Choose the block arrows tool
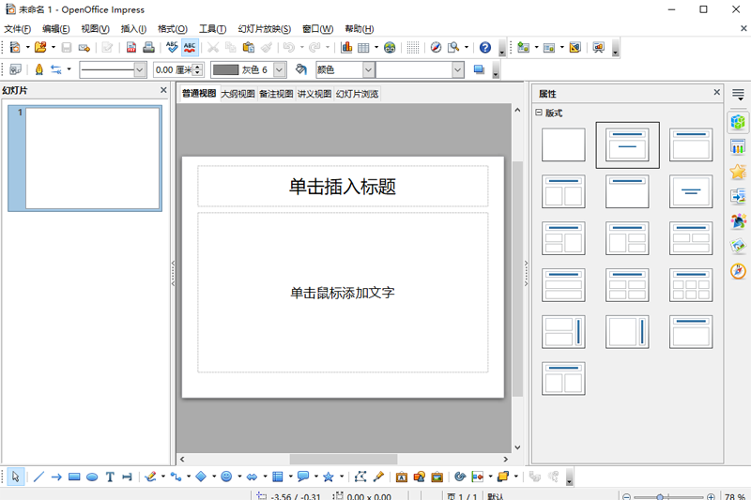Screen dimensions: 751x500 [x=252, y=477]
